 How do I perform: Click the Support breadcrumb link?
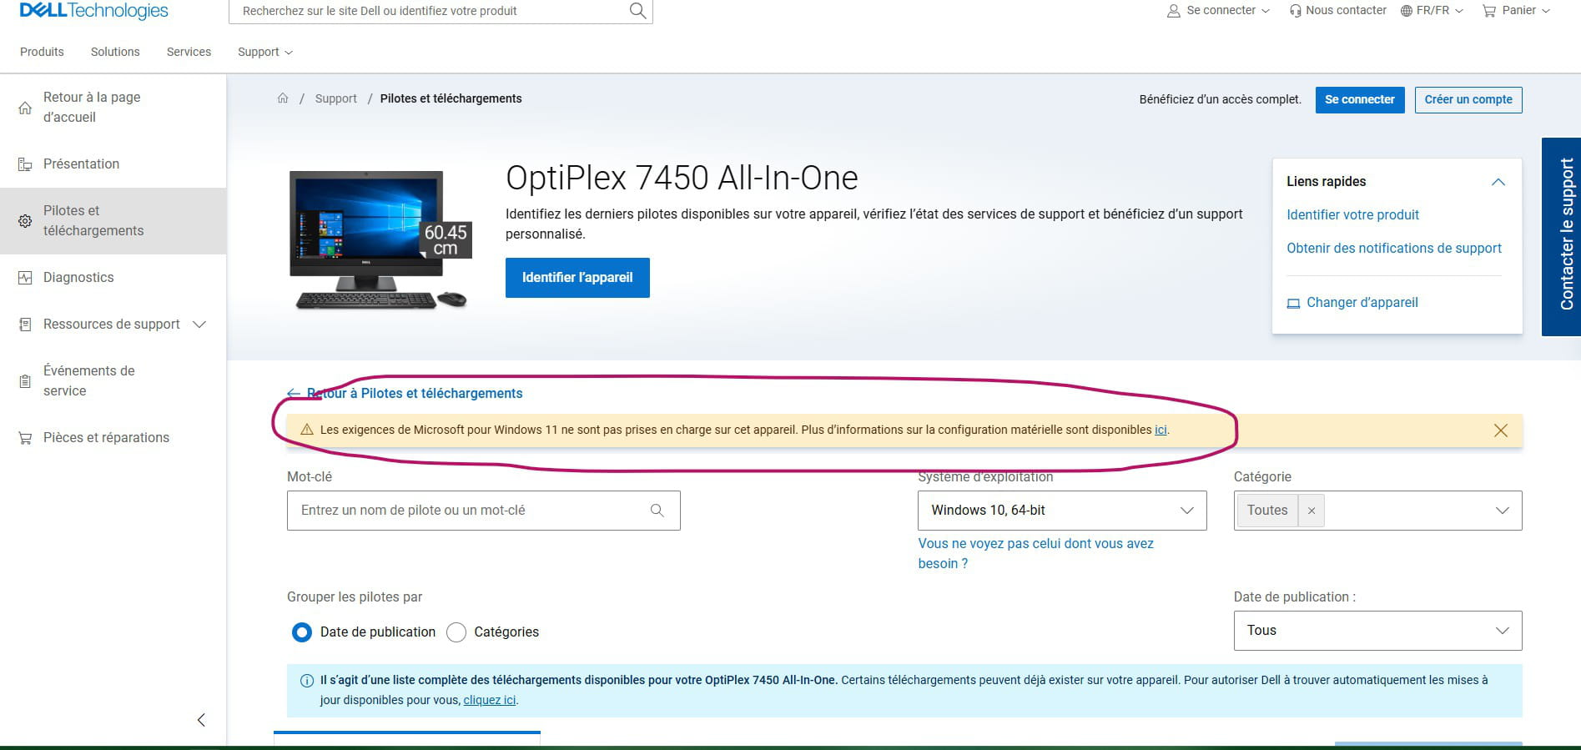click(x=336, y=98)
